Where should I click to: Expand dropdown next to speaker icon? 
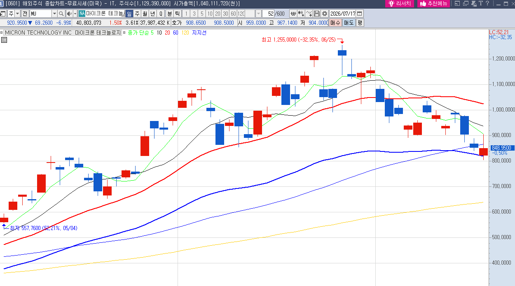tap(75, 14)
